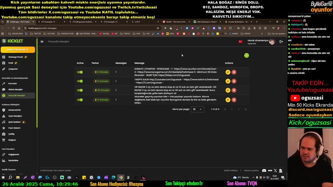The width and height of the screenshot is (333, 187).
Task: Switch to Dashboard Streamlabs browser tab
Action: [x=207, y=22]
